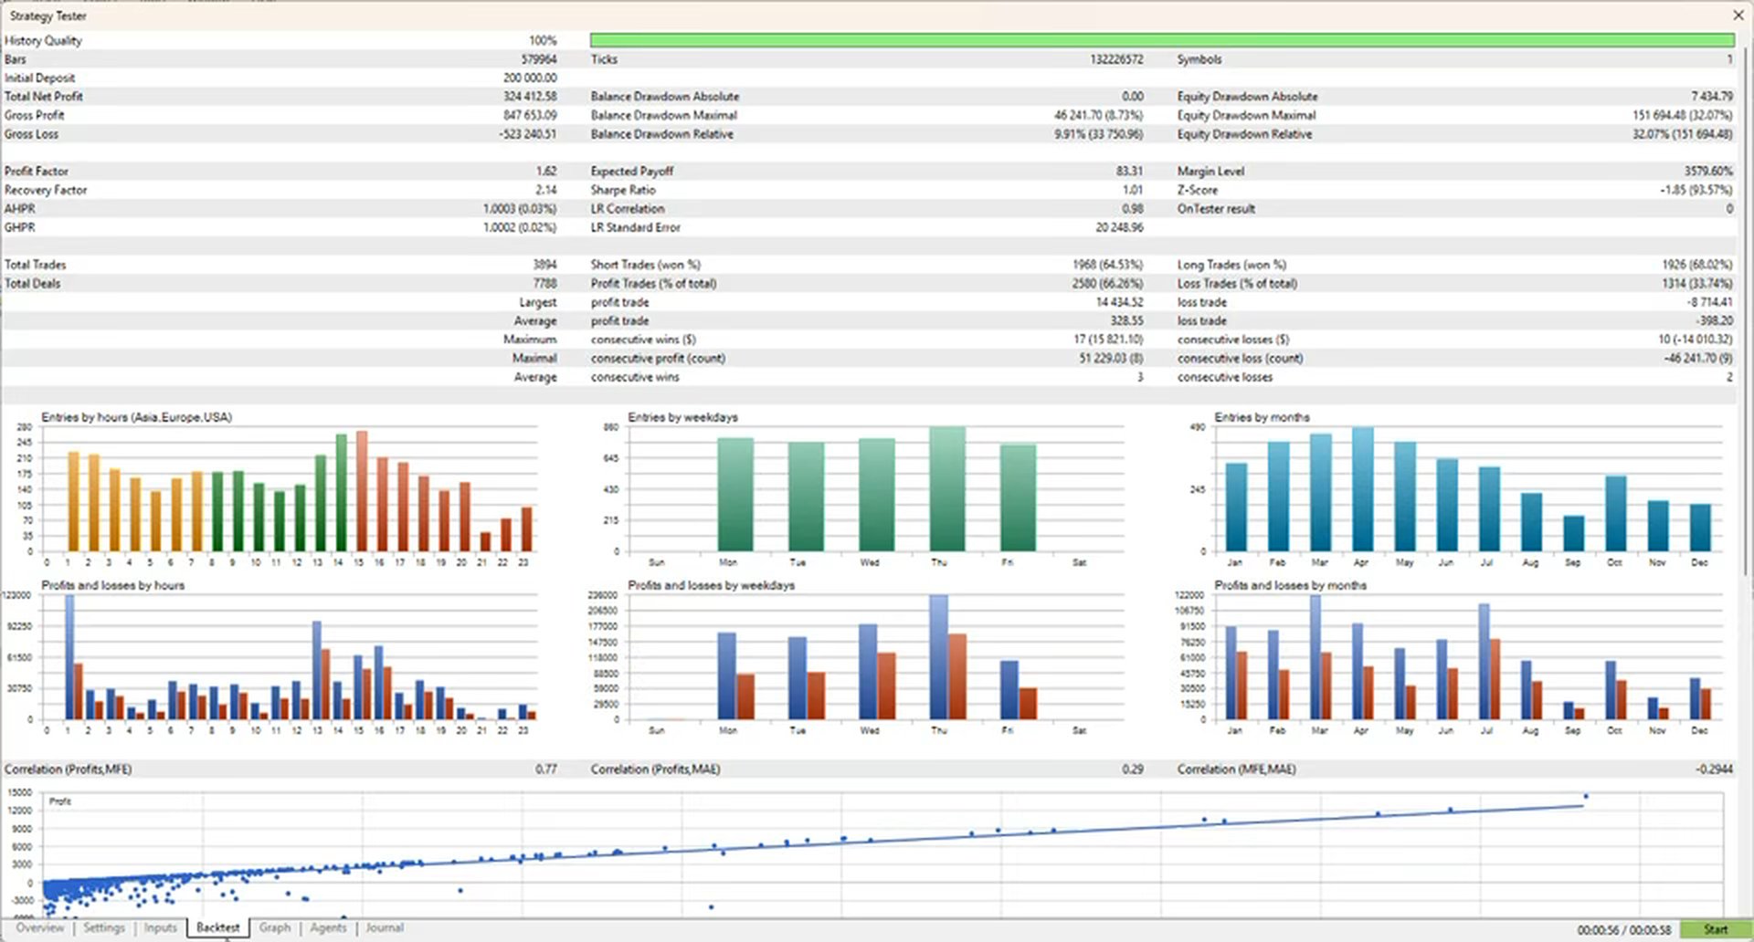
Task: Switch to the Overview tab
Action: [40, 927]
